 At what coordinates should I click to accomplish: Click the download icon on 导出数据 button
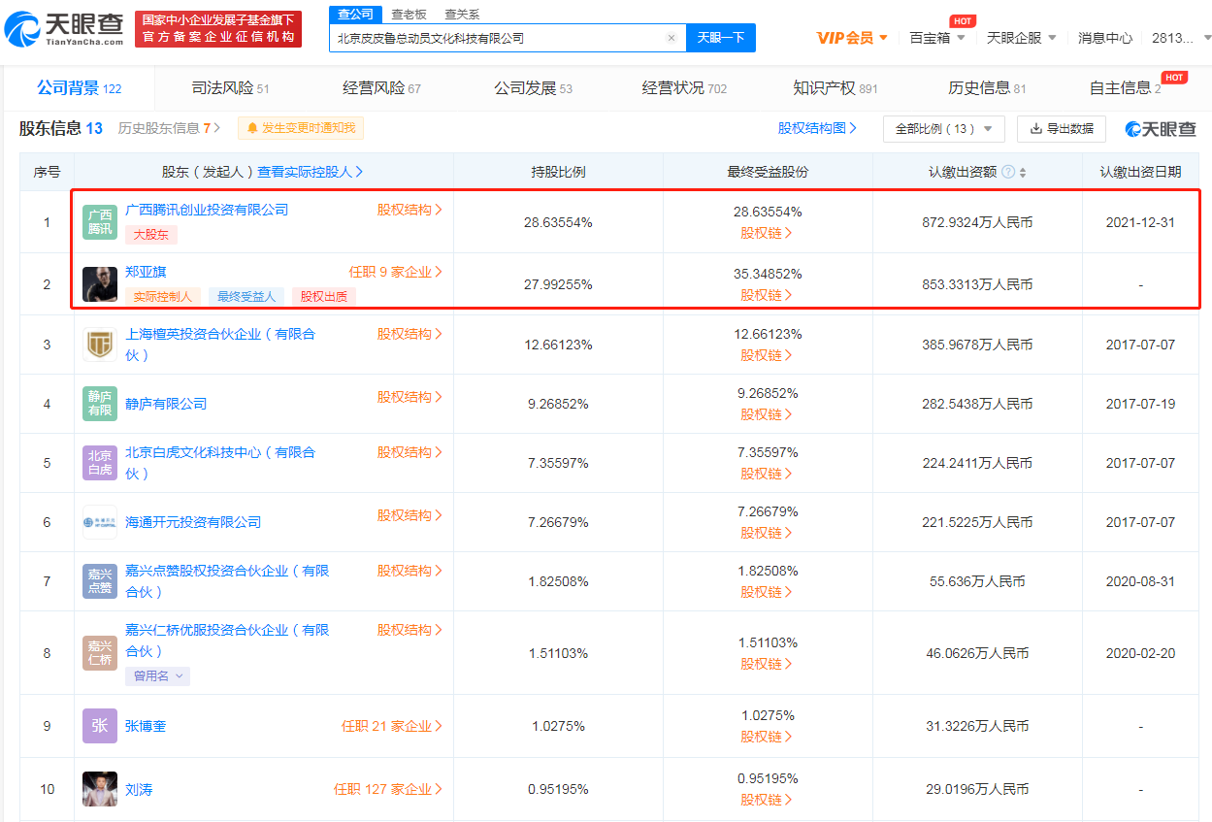tap(1036, 128)
